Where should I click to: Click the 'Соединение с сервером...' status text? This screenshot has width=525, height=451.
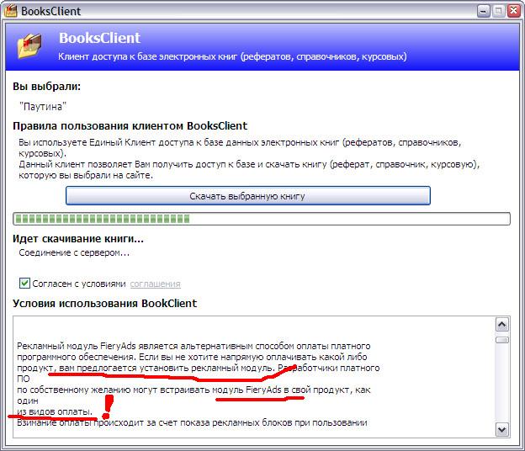tap(74, 252)
